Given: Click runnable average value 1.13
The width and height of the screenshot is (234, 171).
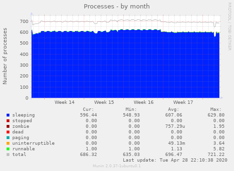Looking at the screenshot, I should [x=177, y=149].
